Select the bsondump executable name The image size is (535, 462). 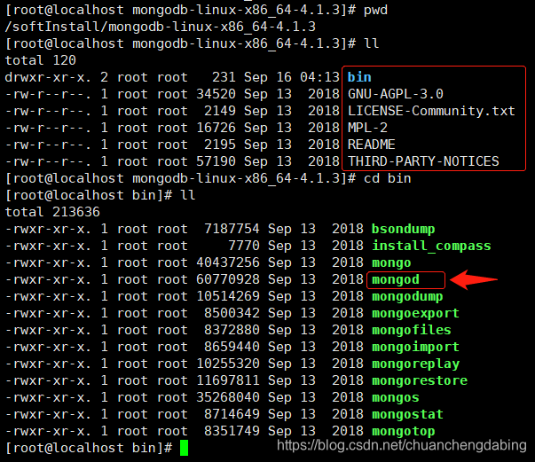tap(404, 229)
